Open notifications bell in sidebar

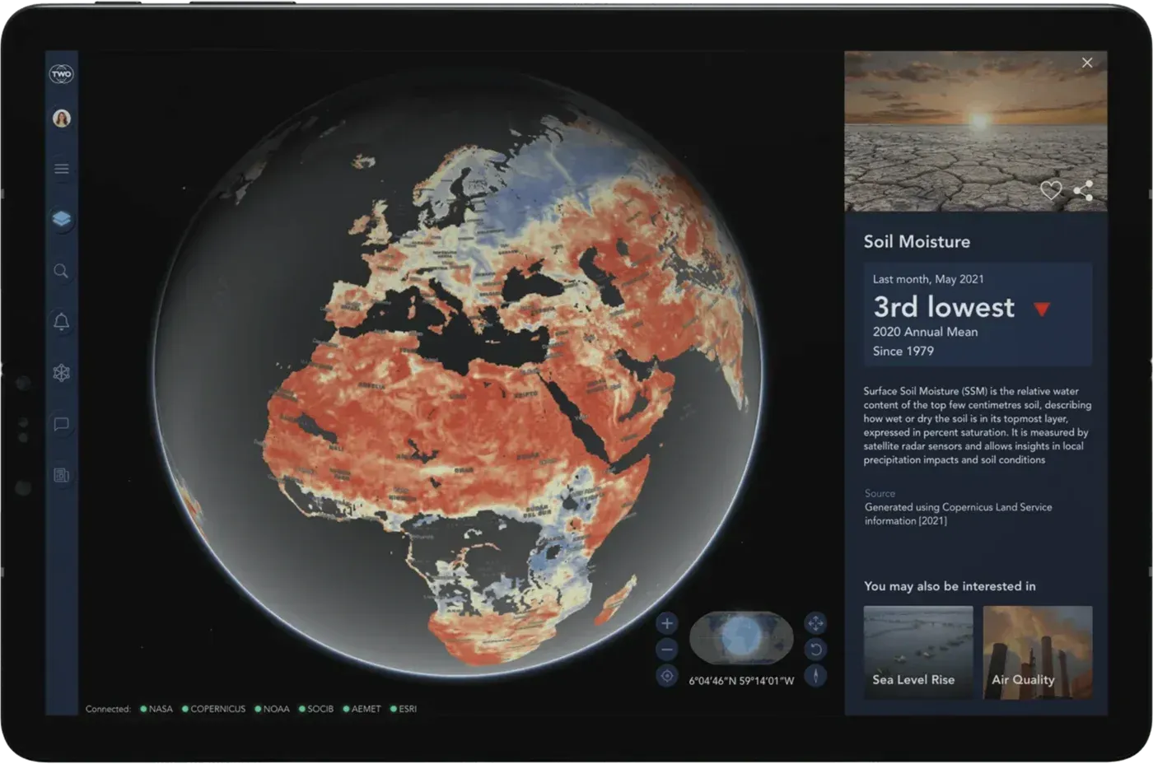coord(61,321)
